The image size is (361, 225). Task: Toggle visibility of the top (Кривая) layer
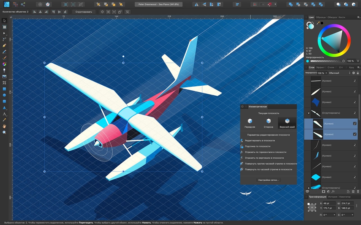coord(355,81)
